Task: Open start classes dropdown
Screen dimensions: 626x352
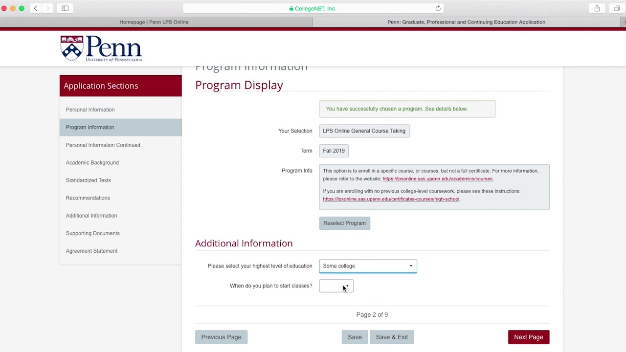Action: [x=336, y=286]
